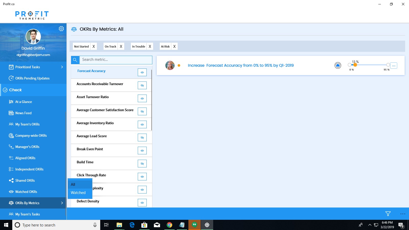The image size is (409, 230).
Task: Show hidden tray icons arrow
Action: (370, 225)
